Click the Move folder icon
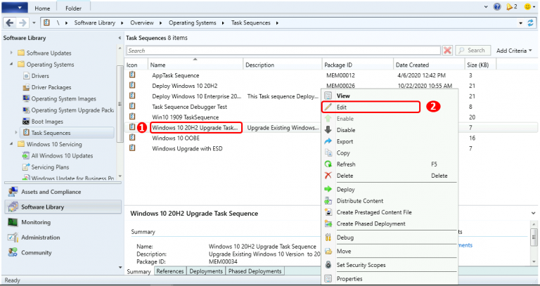Viewport: 540px width, 286px height. pos(328,252)
